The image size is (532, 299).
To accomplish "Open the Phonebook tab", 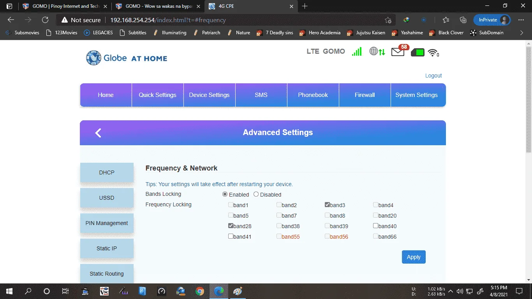I will 313,95.
